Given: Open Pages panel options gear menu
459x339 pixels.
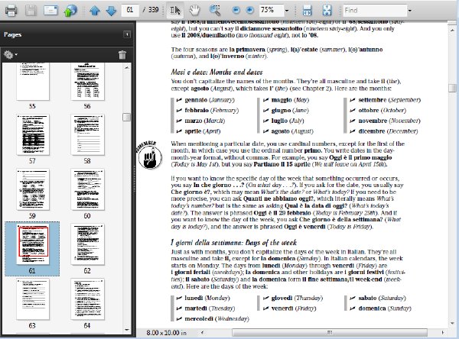Looking at the screenshot, I should point(10,55).
